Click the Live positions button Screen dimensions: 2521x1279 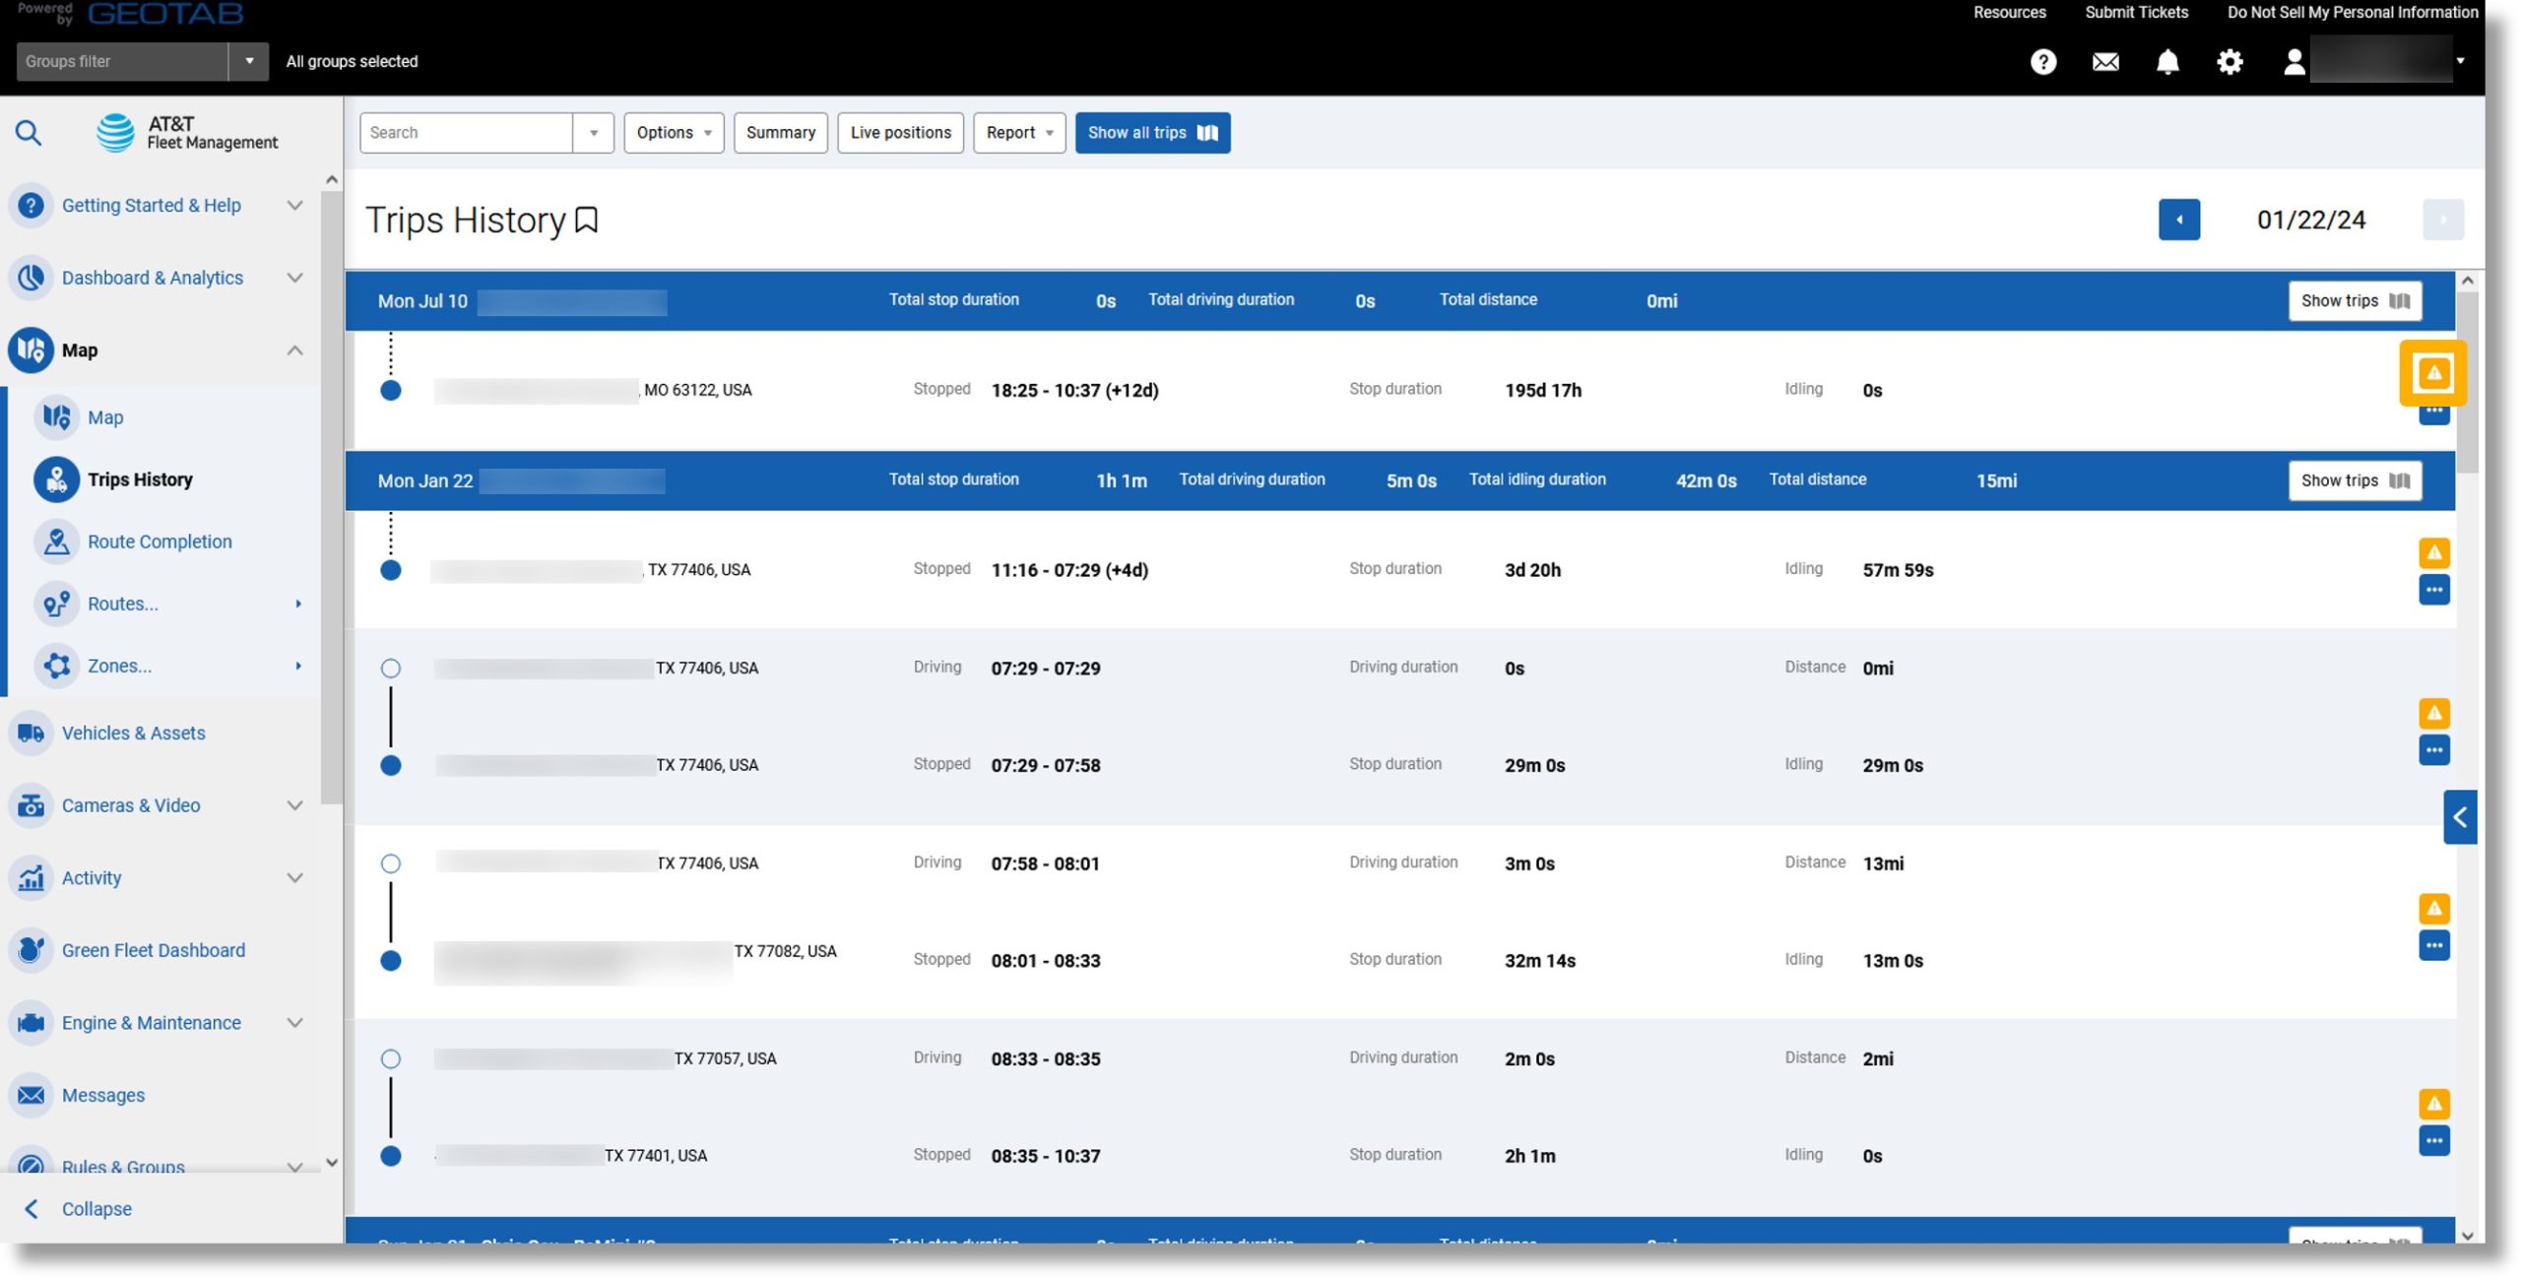pos(900,133)
